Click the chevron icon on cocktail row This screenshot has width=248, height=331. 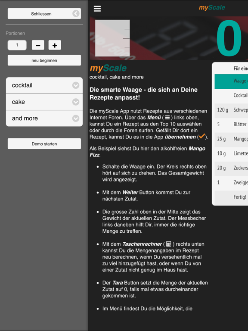76,85
